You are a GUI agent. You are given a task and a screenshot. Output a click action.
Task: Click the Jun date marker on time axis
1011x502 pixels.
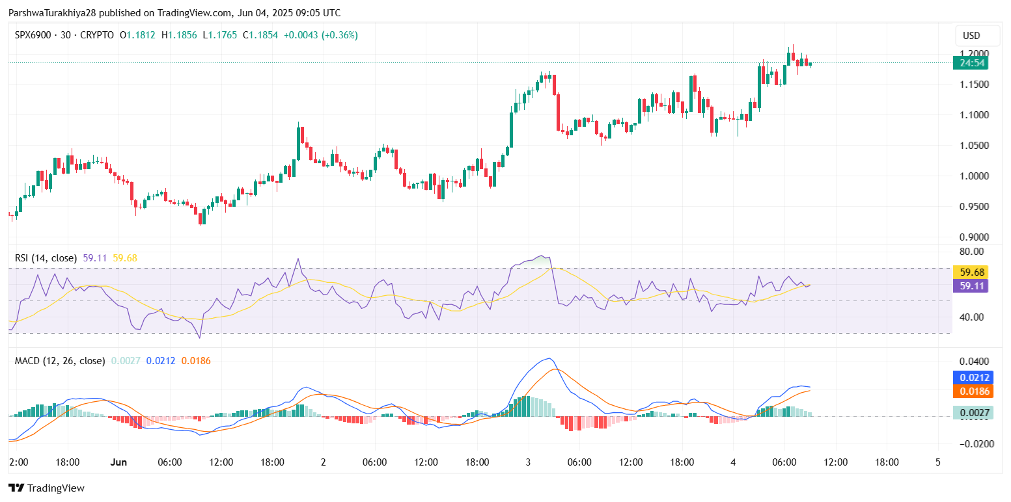[x=118, y=462]
